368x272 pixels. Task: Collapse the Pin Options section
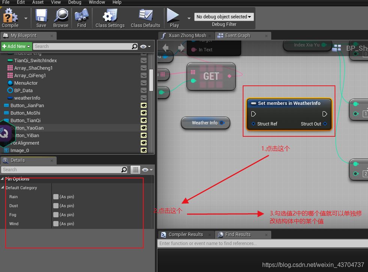(x=2, y=179)
